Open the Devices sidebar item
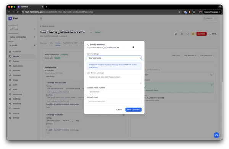Viewport: 229px width, 149px height. (22, 57)
